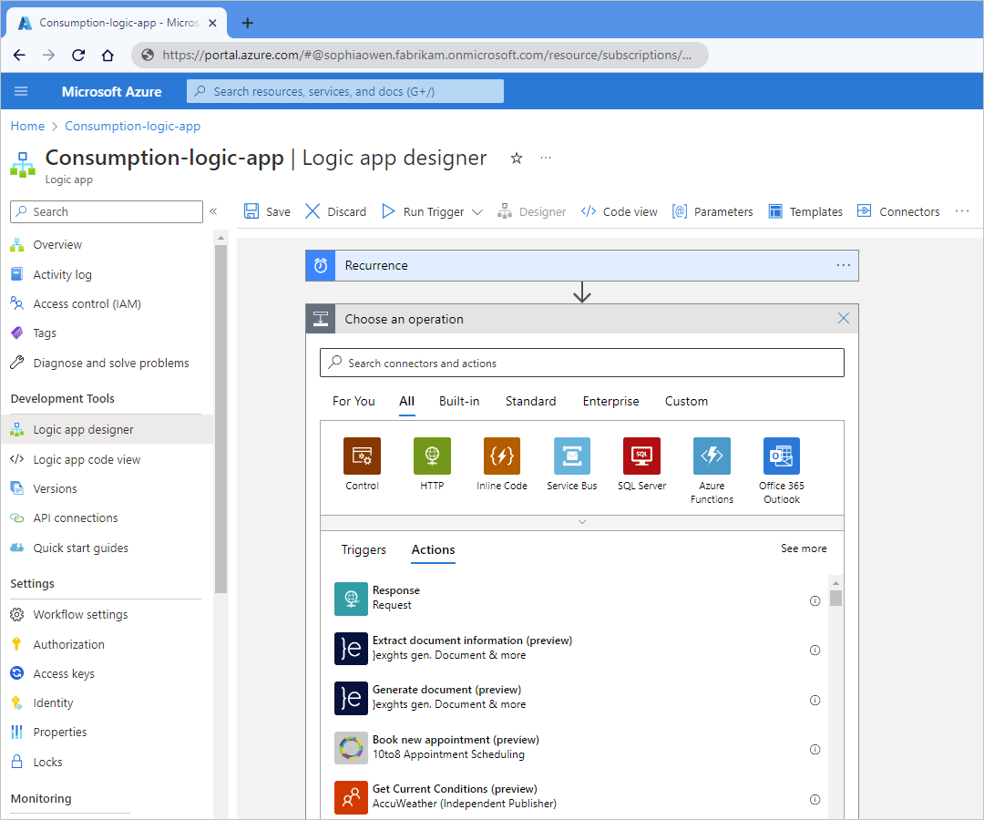Open Home breadcrumb link
Screen dimensions: 984x820
coord(27,126)
